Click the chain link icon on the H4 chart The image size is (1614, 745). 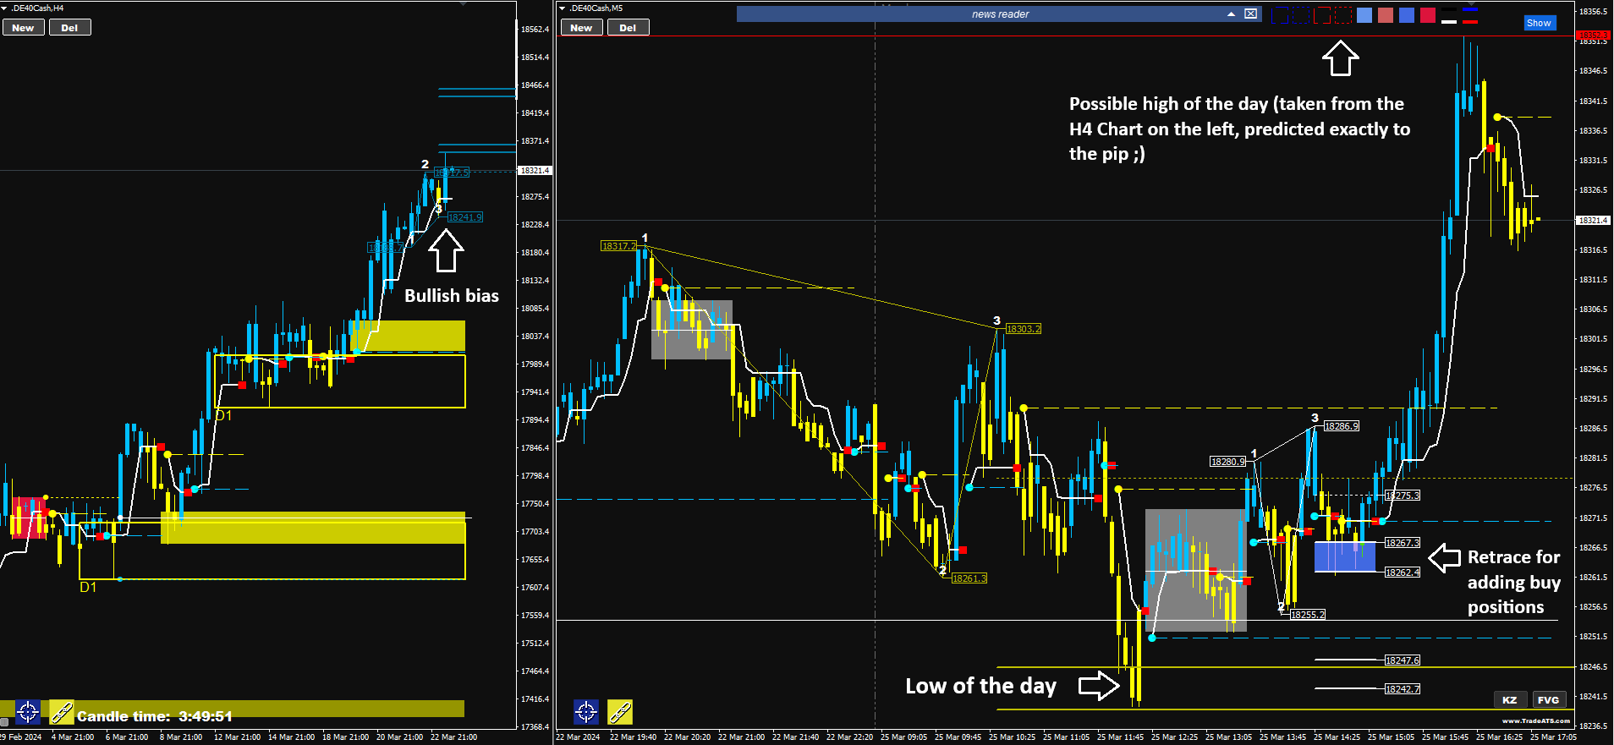62,712
